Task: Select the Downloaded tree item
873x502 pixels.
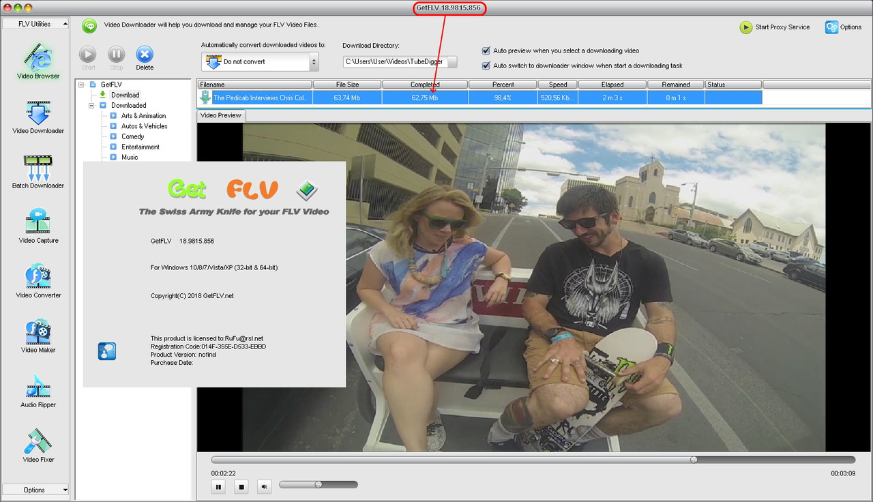Action: click(129, 105)
